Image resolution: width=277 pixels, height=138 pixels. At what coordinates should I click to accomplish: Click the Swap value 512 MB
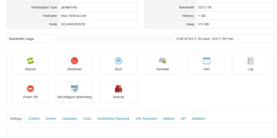(204, 24)
